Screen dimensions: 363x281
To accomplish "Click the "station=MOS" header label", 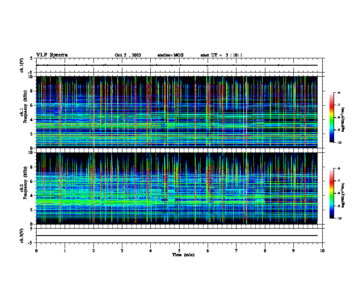I will tap(170, 55).
